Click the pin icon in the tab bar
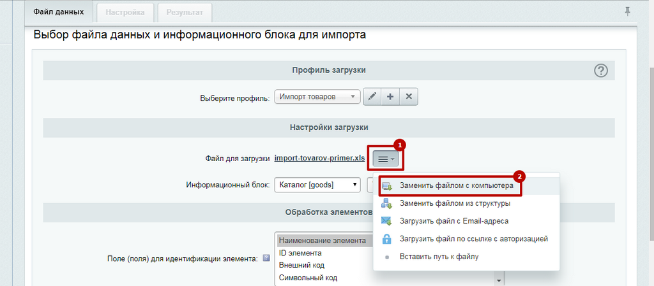This screenshot has width=654, height=286. 627,12
